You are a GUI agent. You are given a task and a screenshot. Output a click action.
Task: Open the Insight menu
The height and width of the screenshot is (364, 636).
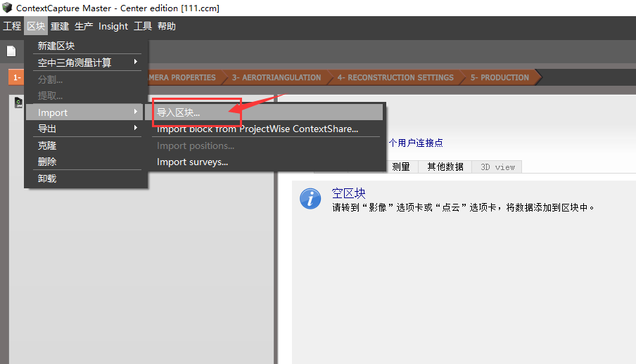pyautogui.click(x=113, y=26)
